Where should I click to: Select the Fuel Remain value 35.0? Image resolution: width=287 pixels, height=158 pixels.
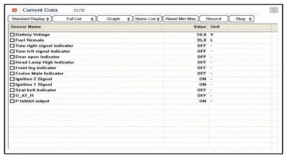(201, 40)
